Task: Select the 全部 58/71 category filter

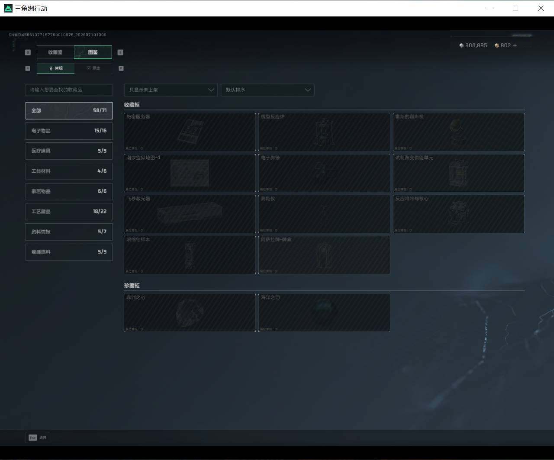Action: (69, 110)
